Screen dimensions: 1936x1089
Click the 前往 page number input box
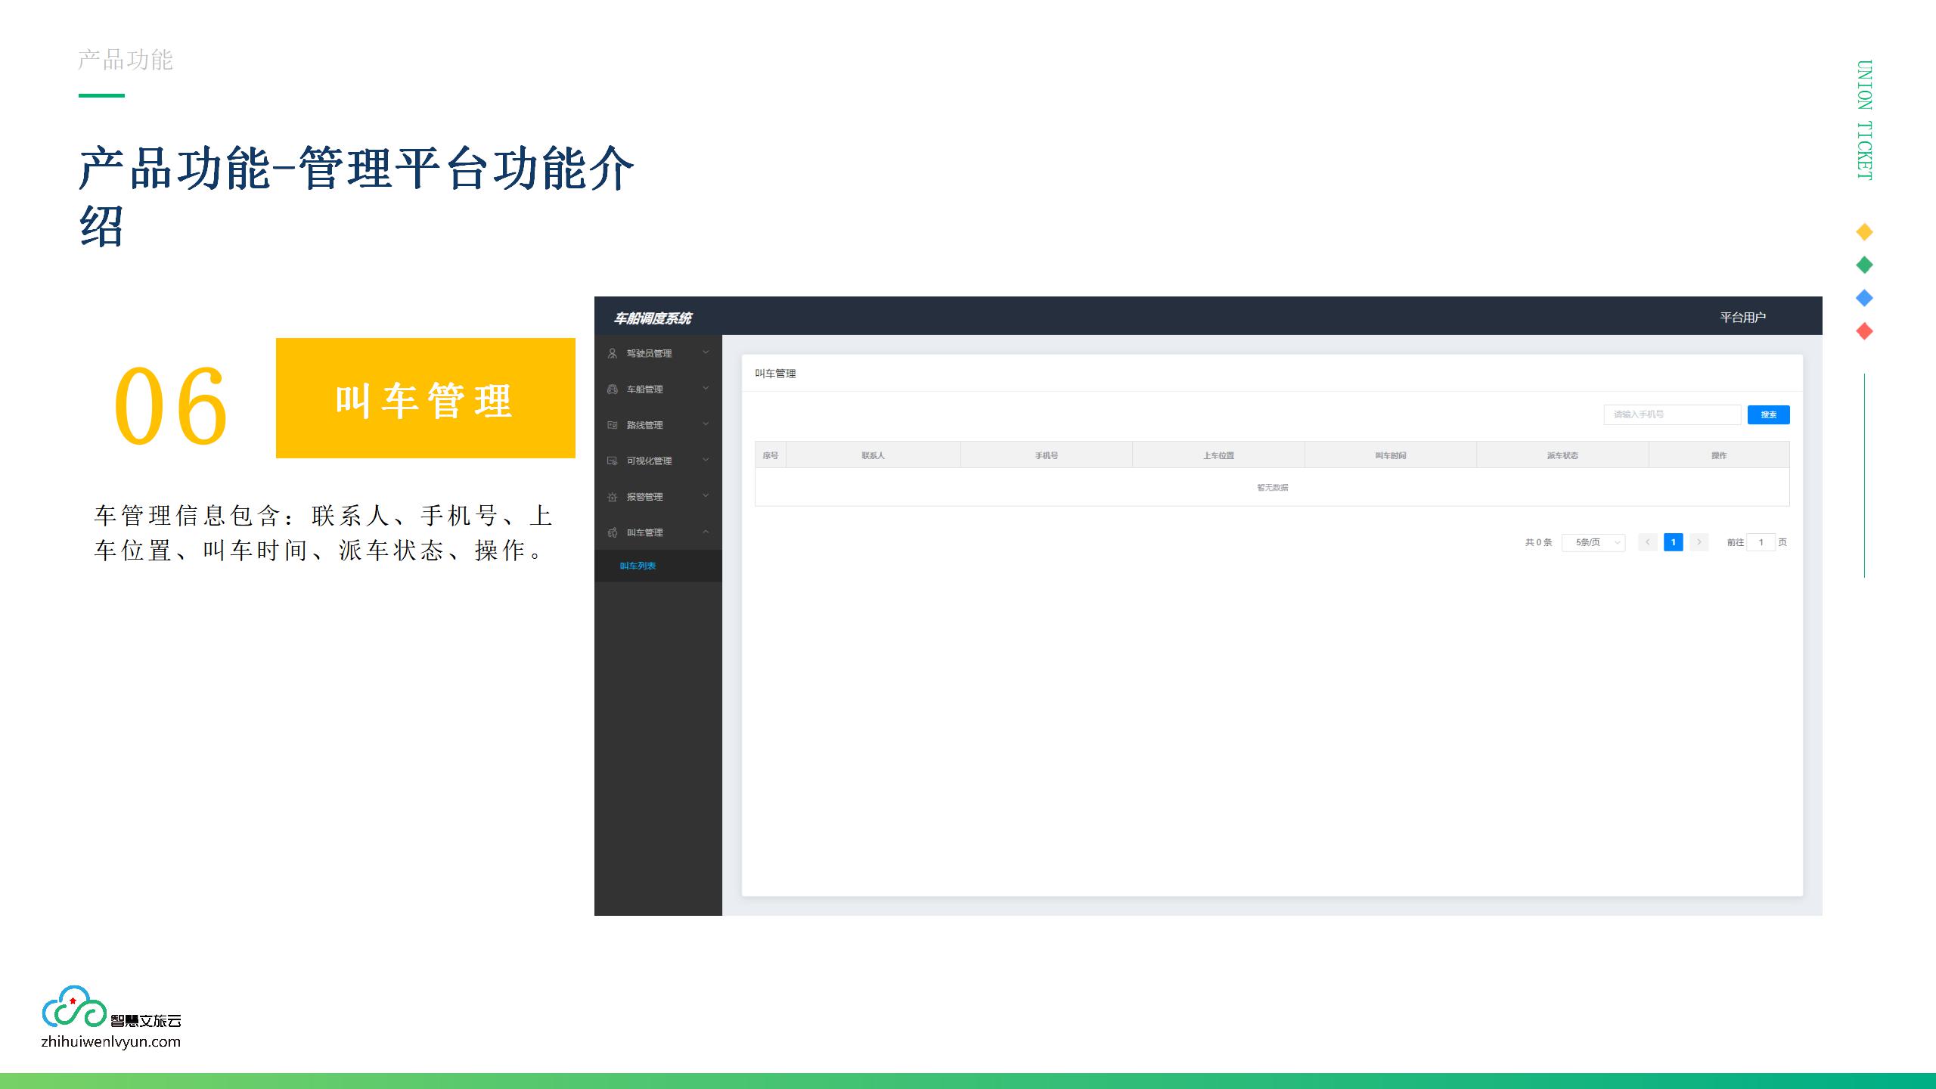(x=1761, y=542)
